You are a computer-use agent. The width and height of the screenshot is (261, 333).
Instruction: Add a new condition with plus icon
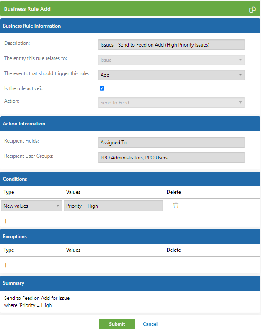(x=6, y=221)
